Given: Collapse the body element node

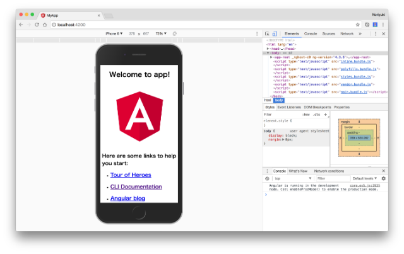Looking at the screenshot, I should coord(268,53).
